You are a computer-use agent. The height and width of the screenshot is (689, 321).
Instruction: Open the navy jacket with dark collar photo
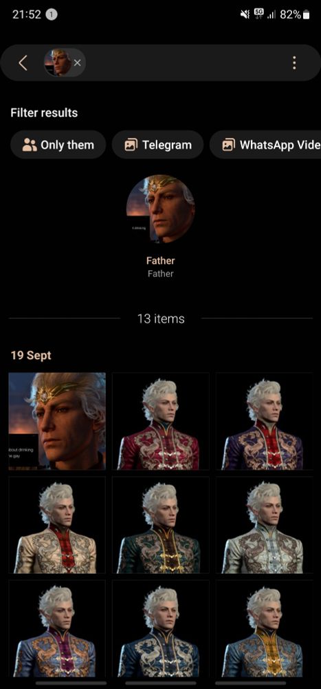point(161,629)
